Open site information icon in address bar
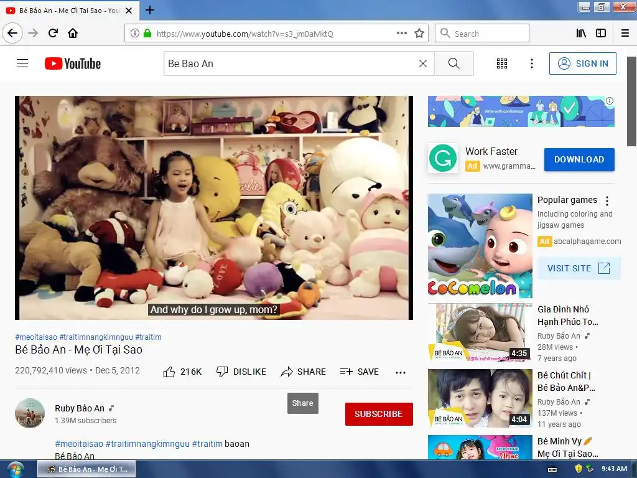 135,34
